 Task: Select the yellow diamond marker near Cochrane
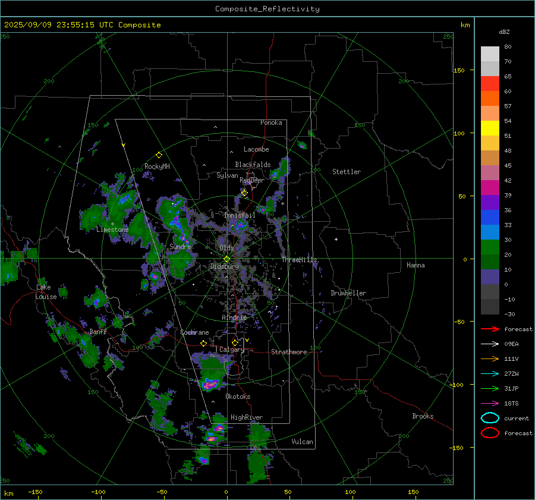click(203, 343)
